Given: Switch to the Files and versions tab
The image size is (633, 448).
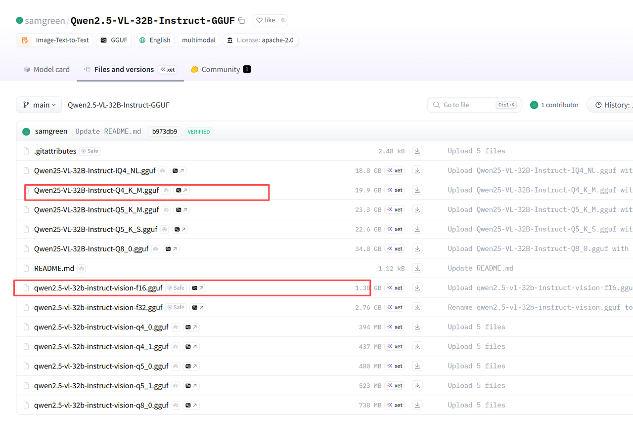Looking at the screenshot, I should 130,69.
